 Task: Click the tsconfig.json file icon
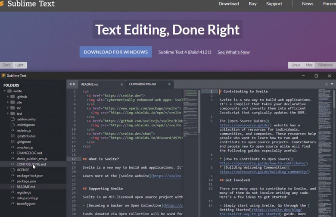(x=12, y=204)
